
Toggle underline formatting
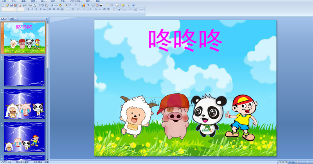36,9
